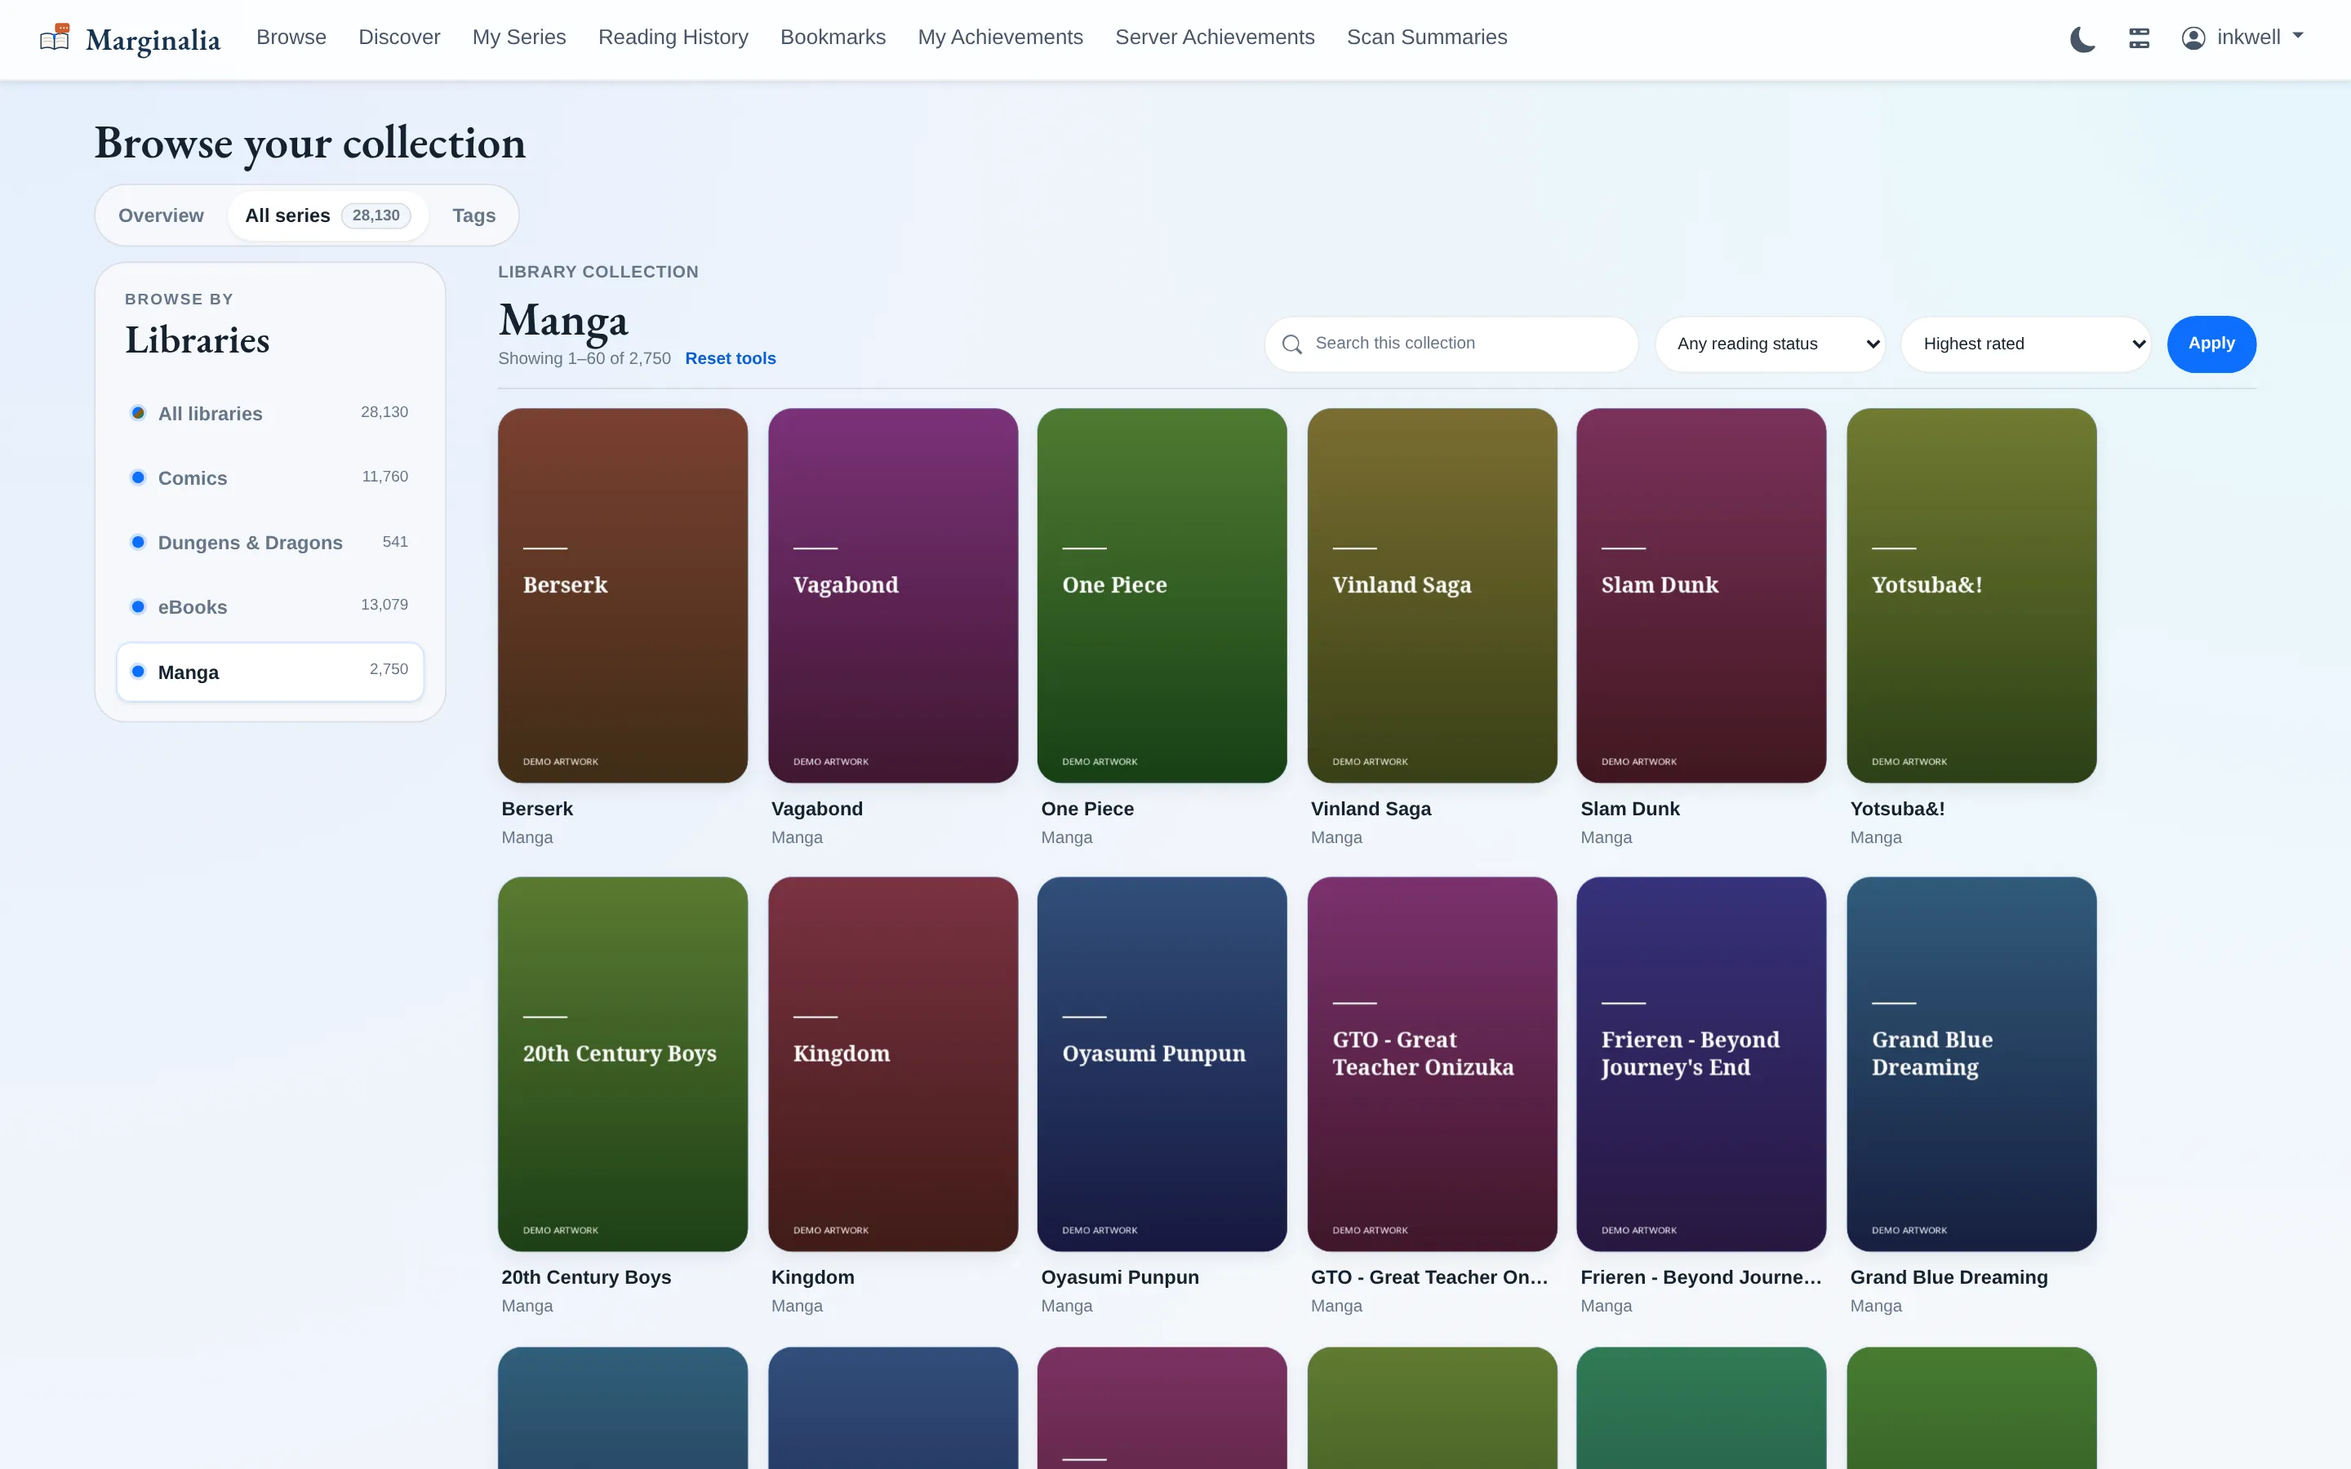Viewport: 2351px width, 1469px height.
Task: Click the 2,750 Manga count
Action: (x=389, y=669)
